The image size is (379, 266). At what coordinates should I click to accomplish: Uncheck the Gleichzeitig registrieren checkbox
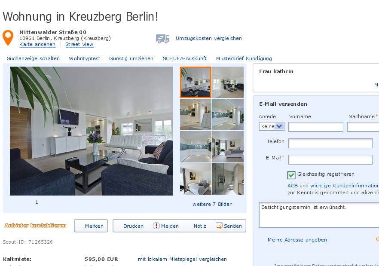tap(291, 175)
